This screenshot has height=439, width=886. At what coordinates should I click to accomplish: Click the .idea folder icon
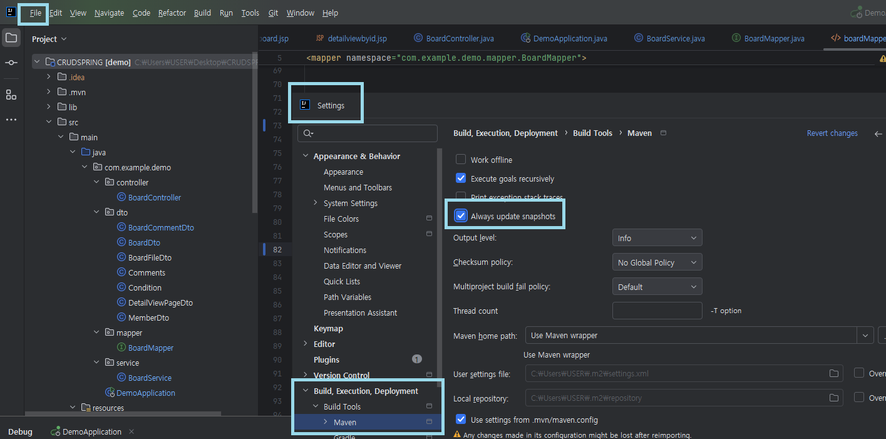pyautogui.click(x=62, y=77)
